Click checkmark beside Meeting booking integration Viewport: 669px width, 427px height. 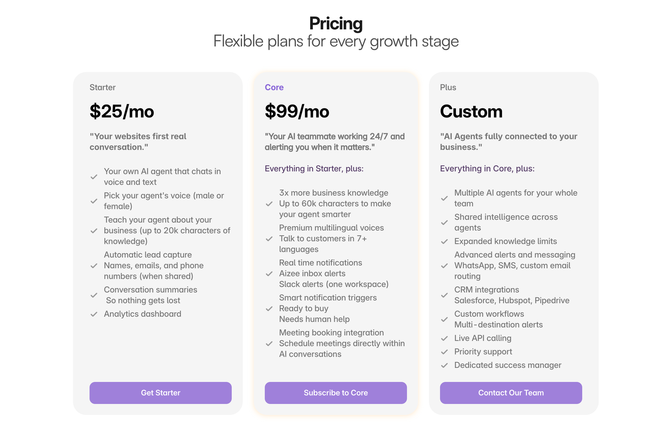click(269, 343)
